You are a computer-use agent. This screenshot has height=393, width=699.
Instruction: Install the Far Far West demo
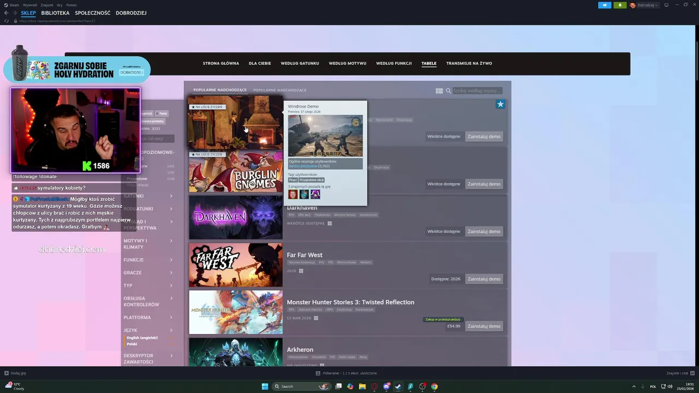tap(484, 279)
